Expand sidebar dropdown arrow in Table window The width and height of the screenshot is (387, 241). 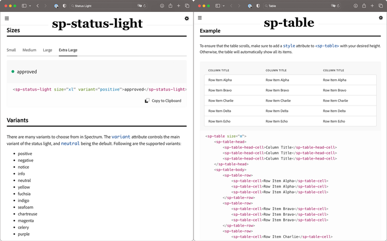coord(223,6)
